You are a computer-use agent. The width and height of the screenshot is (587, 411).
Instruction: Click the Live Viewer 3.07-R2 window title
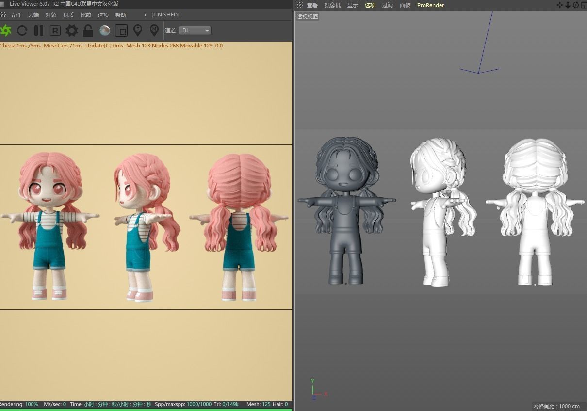coord(64,4)
